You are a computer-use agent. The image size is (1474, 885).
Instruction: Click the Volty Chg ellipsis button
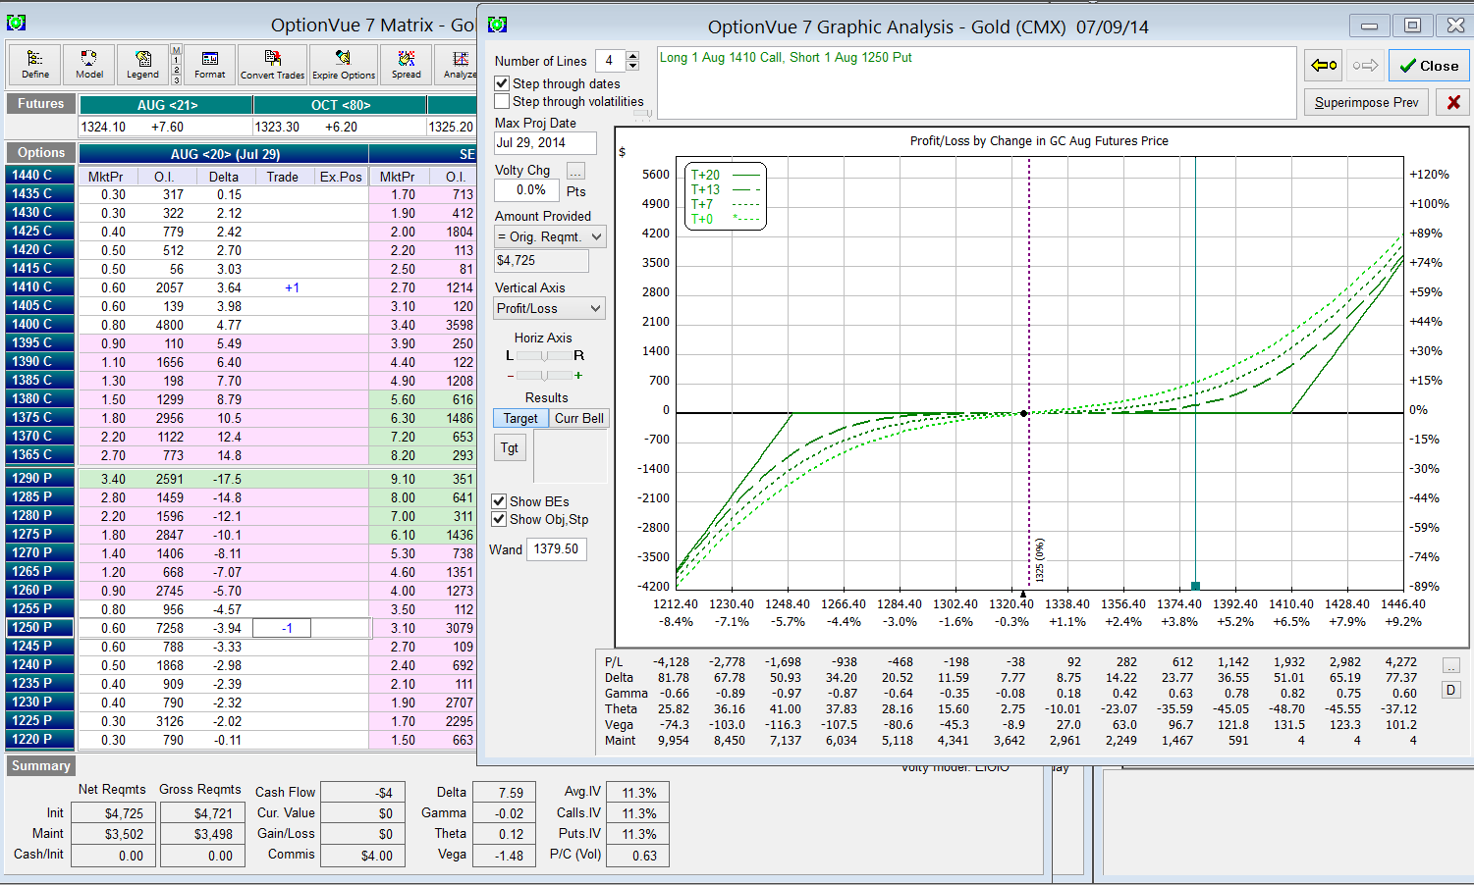(x=575, y=171)
